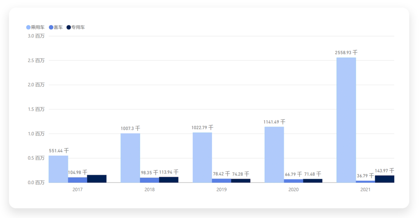Click the 2017 x-axis label
The width and height of the screenshot is (419, 218).
(x=78, y=190)
